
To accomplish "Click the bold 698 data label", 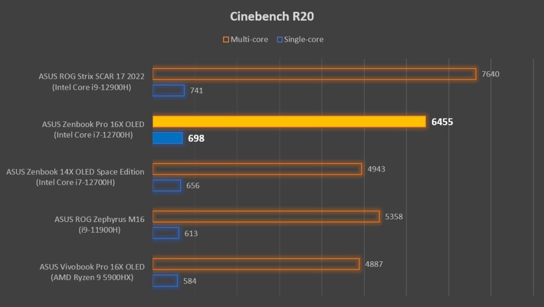I will (196, 139).
